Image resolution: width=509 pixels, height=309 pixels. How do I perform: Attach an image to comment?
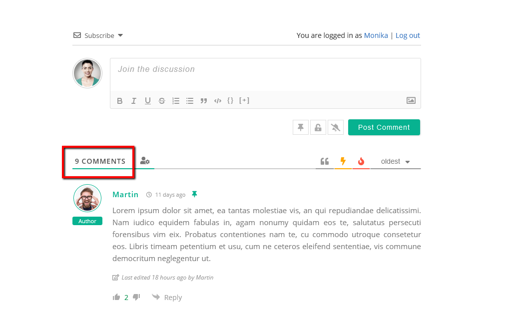411,100
